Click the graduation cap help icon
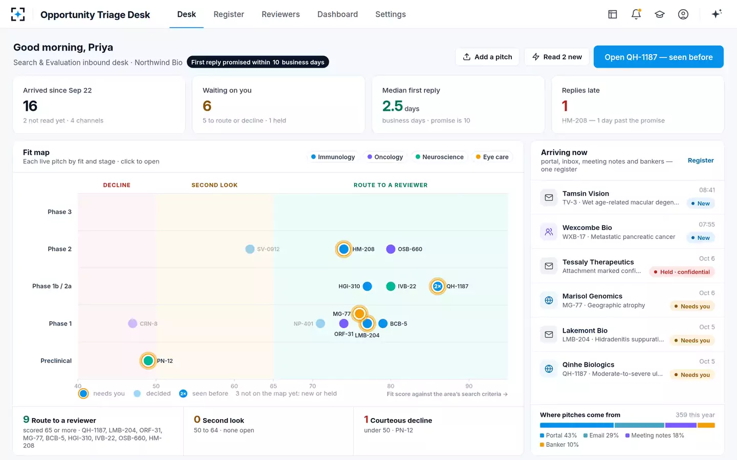 tap(660, 14)
